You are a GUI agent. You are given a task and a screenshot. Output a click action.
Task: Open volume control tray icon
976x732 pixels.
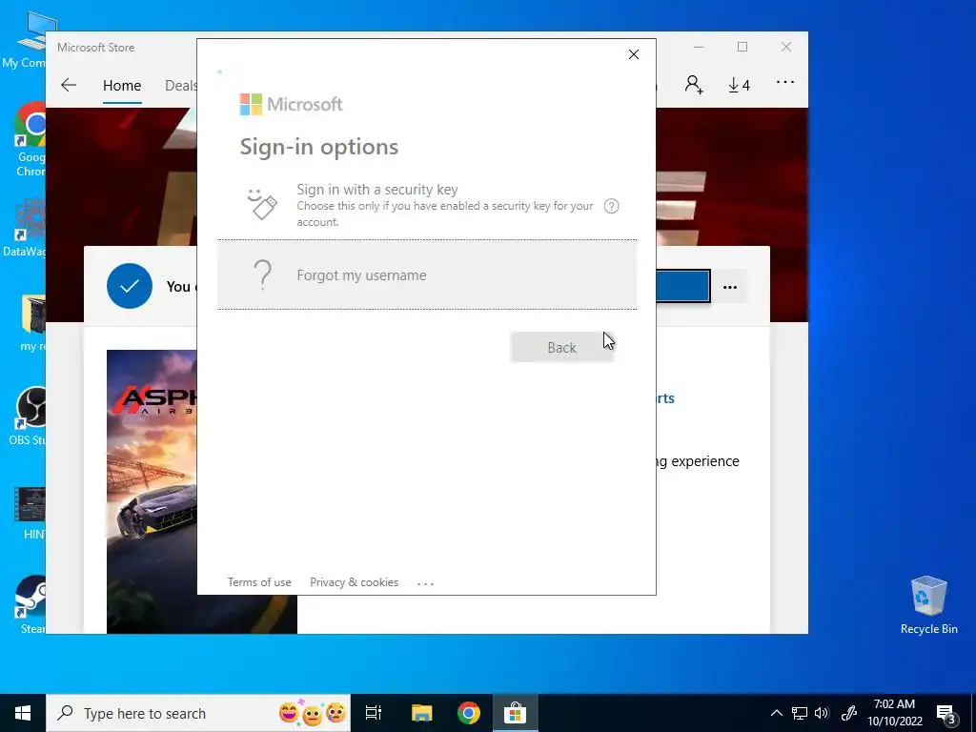(x=822, y=713)
